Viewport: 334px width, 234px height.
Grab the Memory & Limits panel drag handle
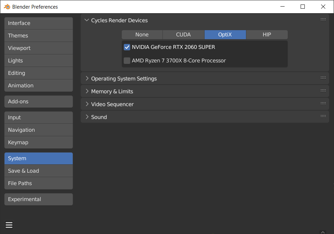(x=323, y=91)
